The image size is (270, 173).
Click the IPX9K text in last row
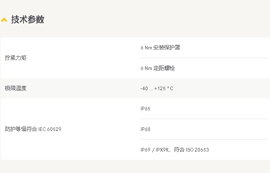162,150
